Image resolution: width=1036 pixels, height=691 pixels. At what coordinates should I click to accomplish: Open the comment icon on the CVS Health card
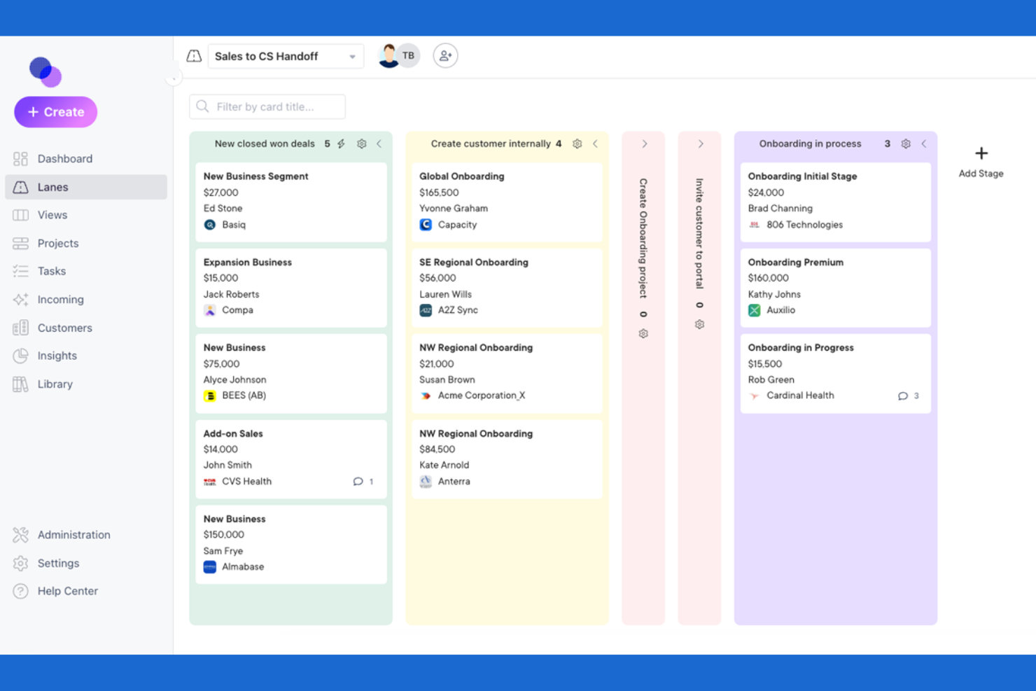point(358,482)
